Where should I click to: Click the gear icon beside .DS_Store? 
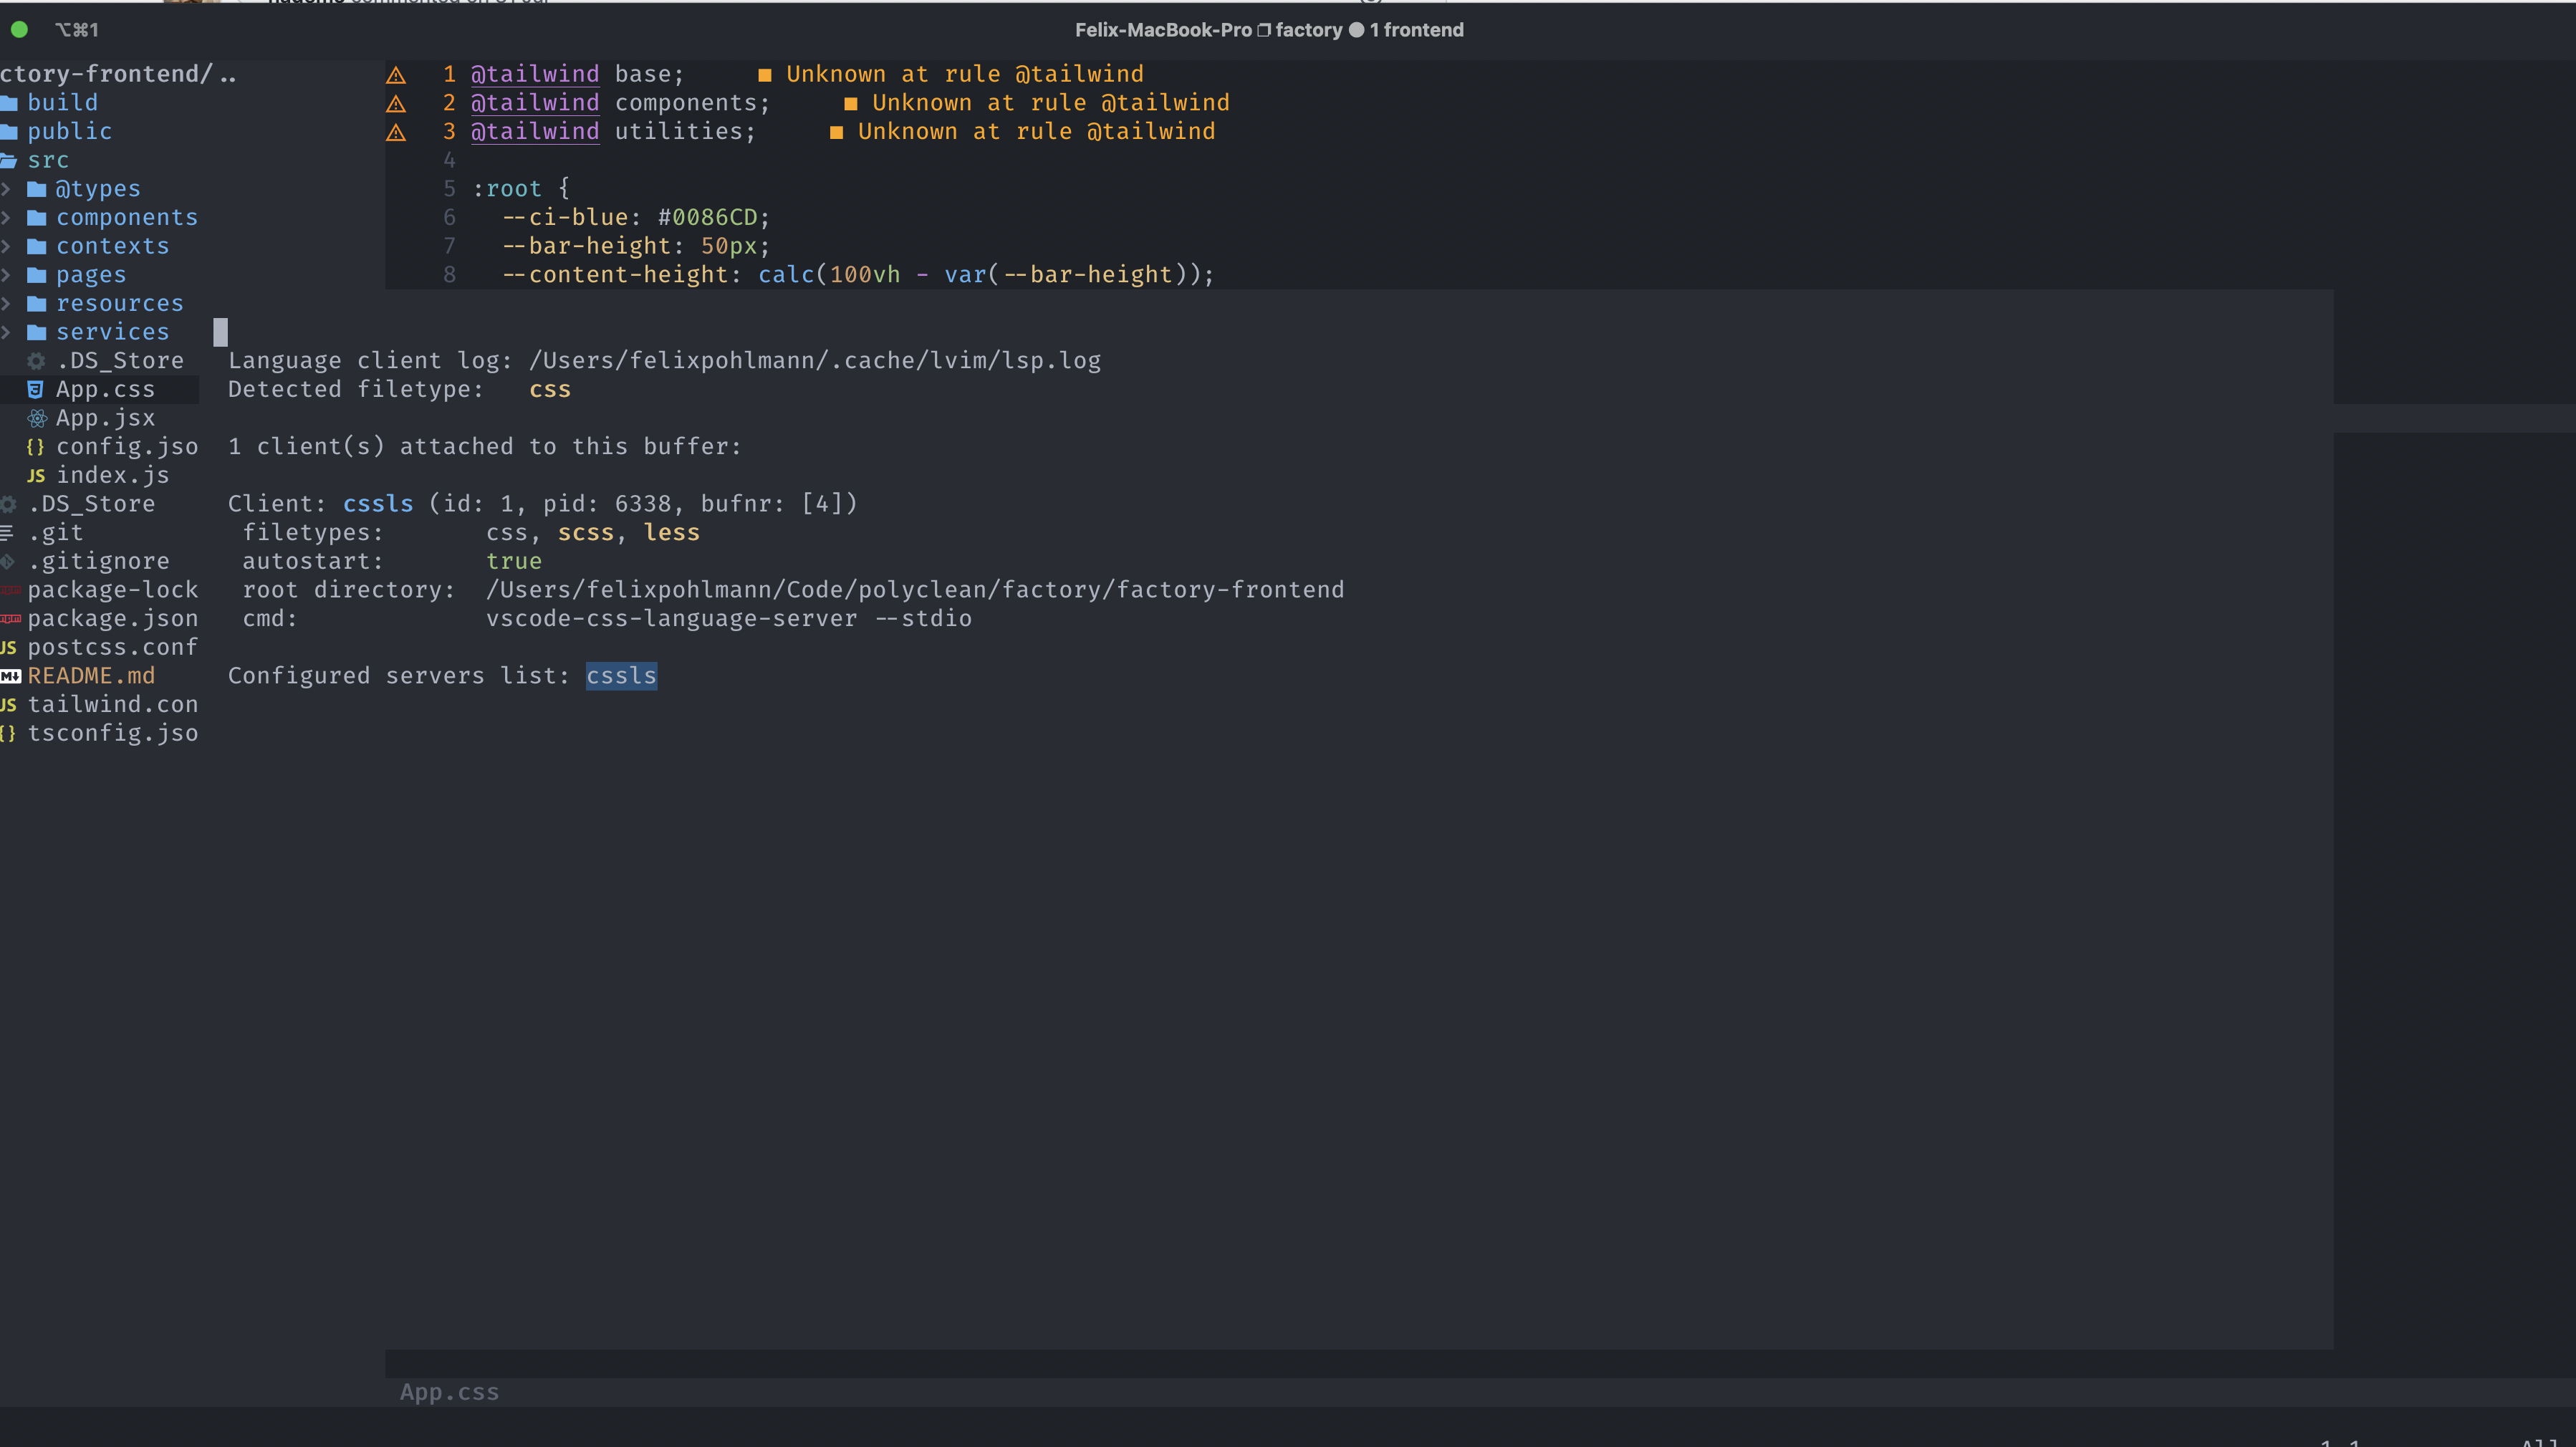pyautogui.click(x=37, y=360)
